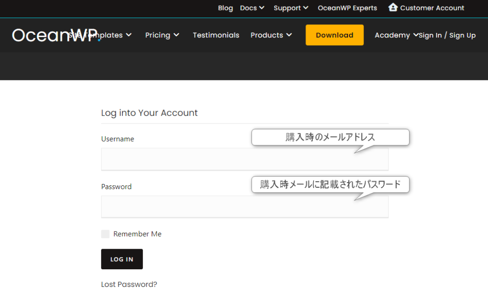Click the LOG IN button
The image size is (488, 305).
click(122, 259)
